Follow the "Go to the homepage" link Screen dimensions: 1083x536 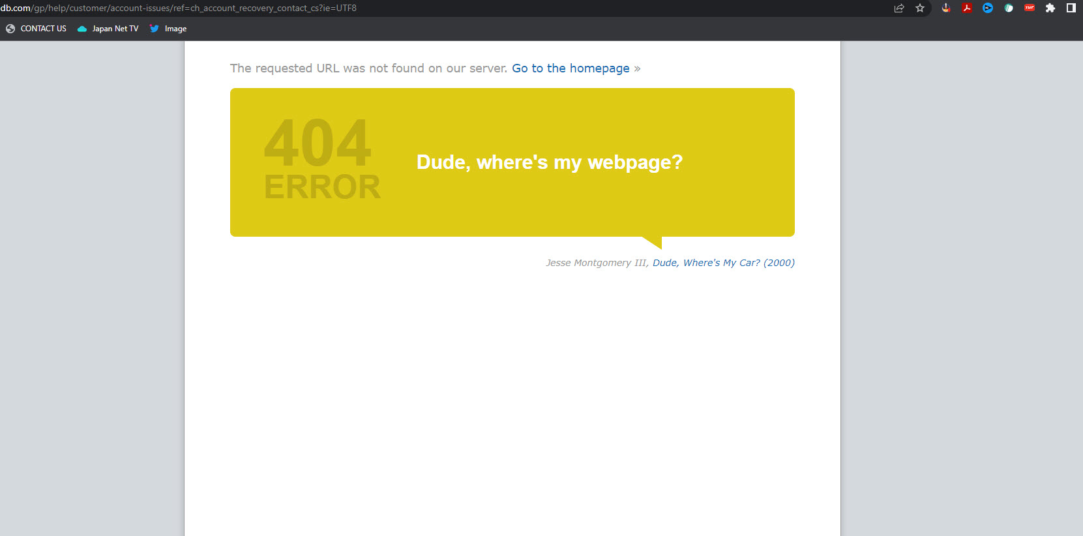tap(571, 68)
